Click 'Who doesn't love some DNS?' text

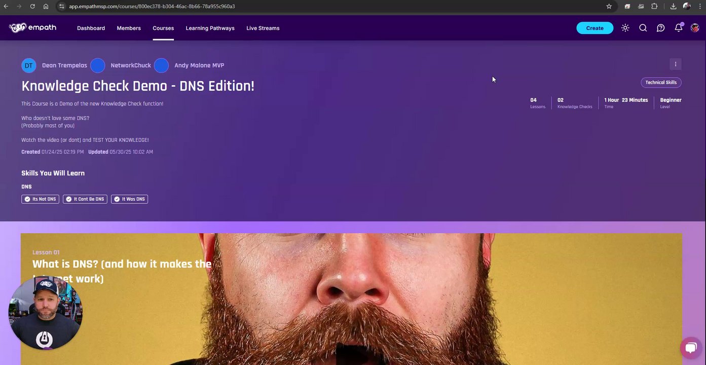[55, 118]
